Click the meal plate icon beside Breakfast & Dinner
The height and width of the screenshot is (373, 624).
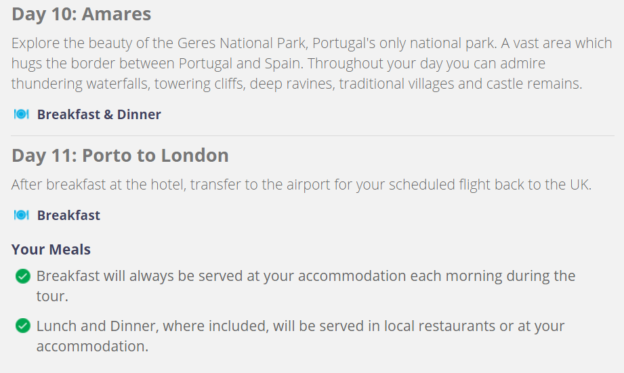coord(22,114)
